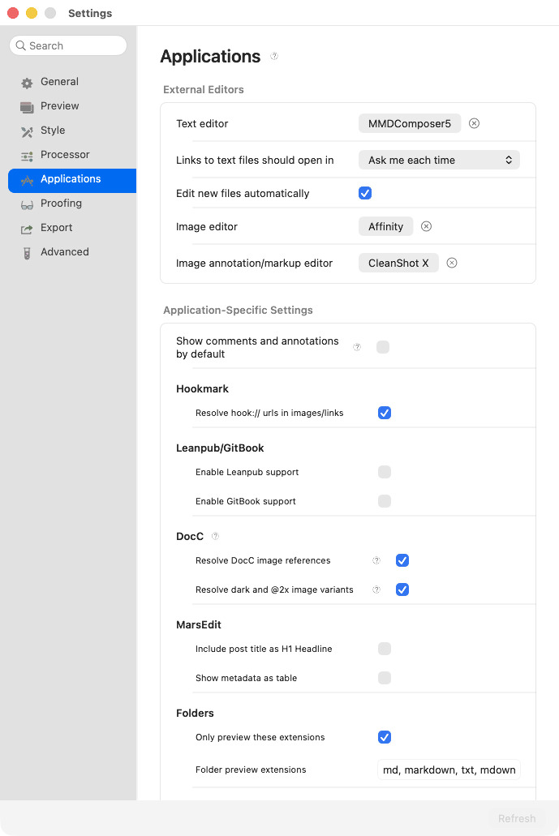The image size is (559, 836).
Task: Select the Applications settings pane
Action: 72,179
